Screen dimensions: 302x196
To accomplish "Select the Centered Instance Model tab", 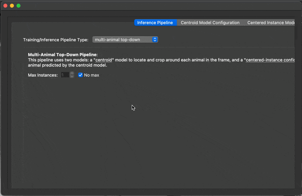I will pyautogui.click(x=270, y=23).
